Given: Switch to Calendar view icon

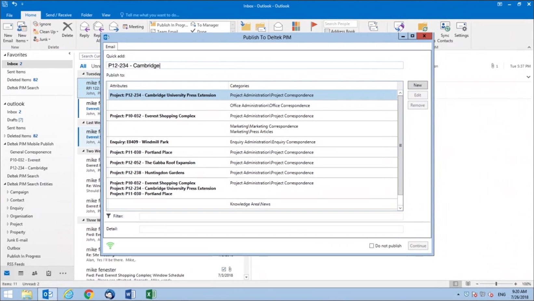Looking at the screenshot, I should [x=21, y=273].
